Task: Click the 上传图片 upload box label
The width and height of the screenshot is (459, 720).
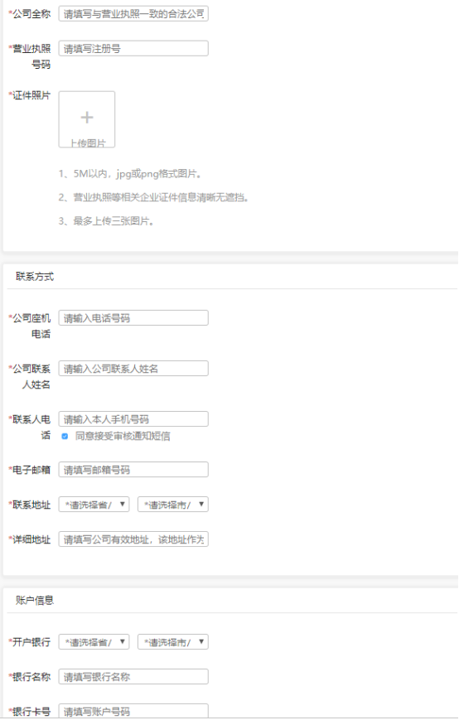Action: (87, 143)
